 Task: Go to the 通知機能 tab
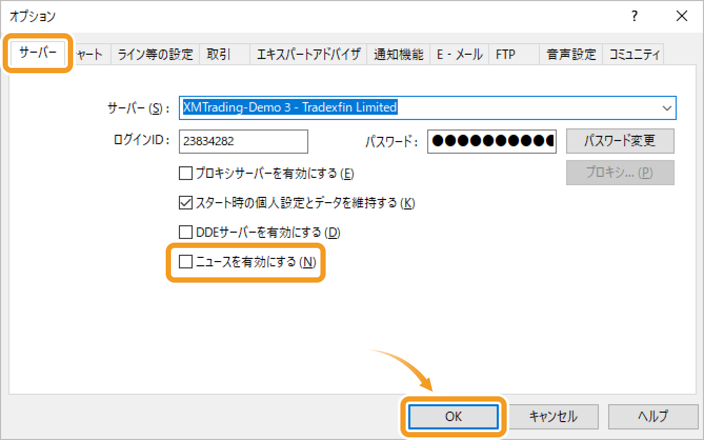point(398,54)
